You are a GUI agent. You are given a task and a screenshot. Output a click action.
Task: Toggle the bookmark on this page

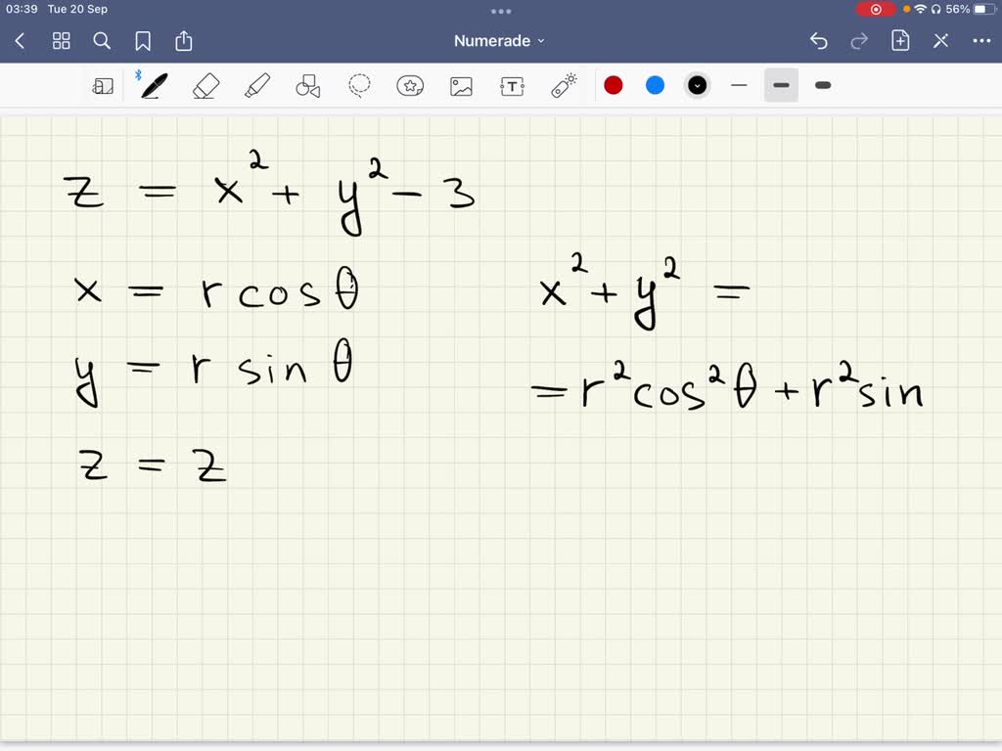pyautogui.click(x=143, y=40)
